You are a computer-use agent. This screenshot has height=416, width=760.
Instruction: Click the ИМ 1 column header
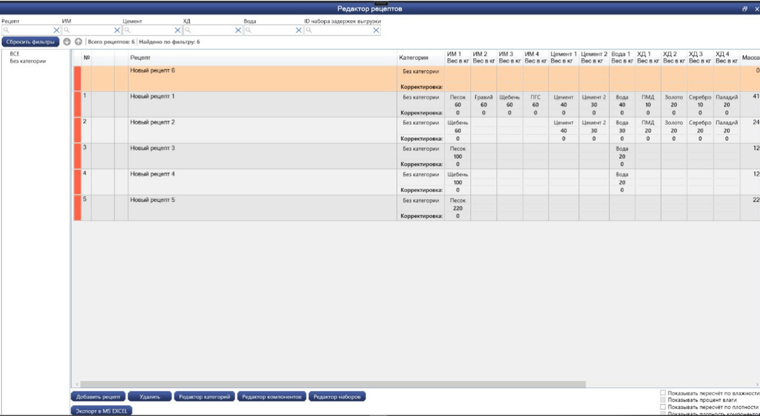click(458, 58)
